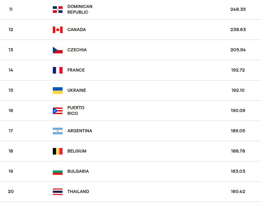Click France's score 192.72
Image resolution: width=261 pixels, height=203 pixels.
238,70
